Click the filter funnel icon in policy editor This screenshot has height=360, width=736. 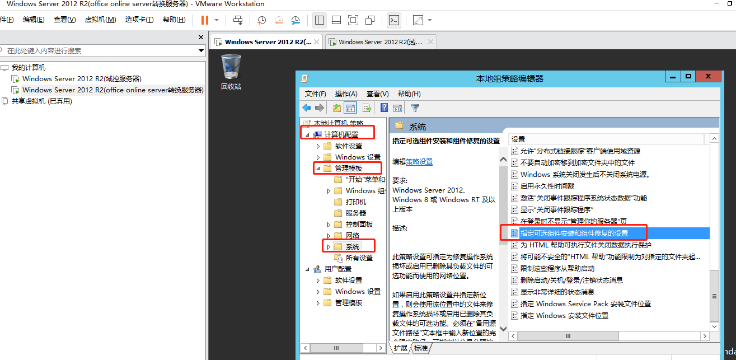[415, 108]
